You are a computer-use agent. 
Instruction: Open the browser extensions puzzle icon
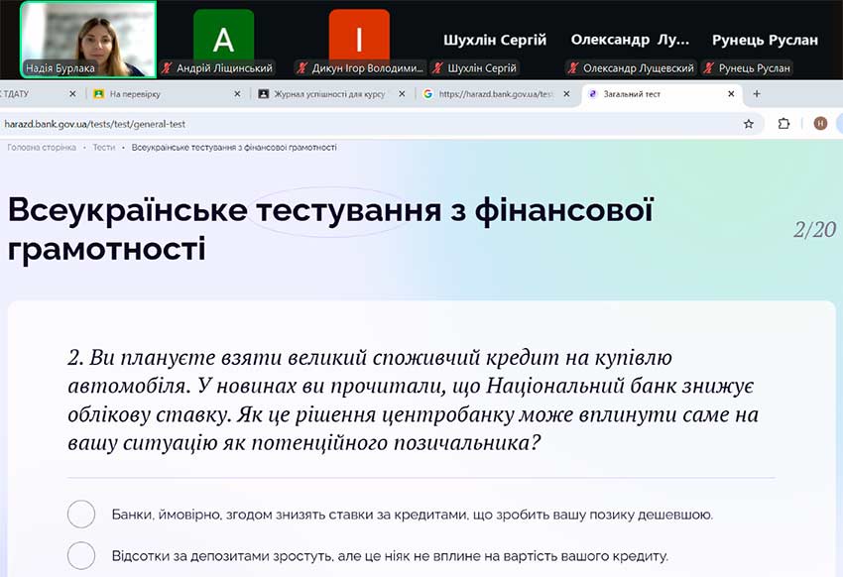pos(783,124)
